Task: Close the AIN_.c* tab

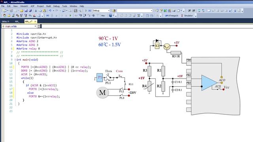Action: 35,21
